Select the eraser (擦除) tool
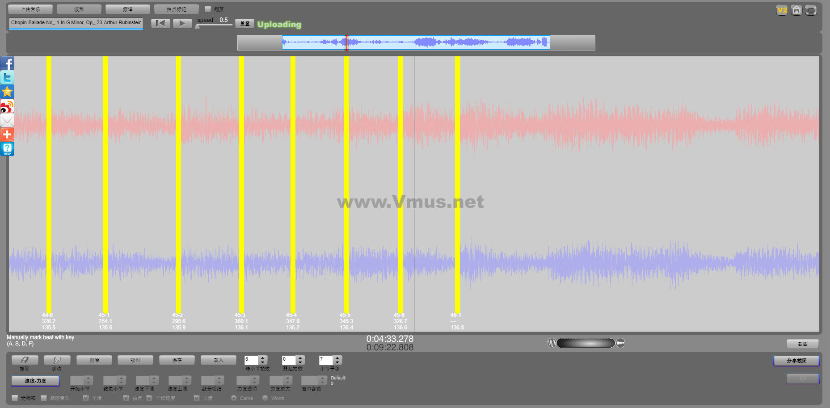The image size is (830, 408). [x=25, y=360]
